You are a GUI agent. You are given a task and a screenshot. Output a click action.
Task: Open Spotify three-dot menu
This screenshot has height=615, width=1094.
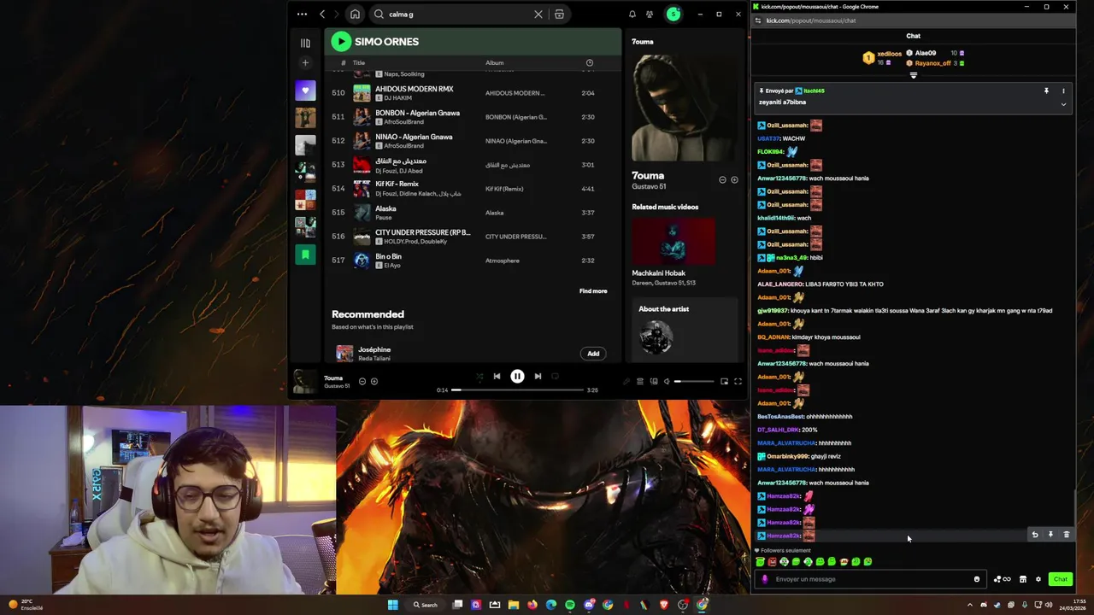click(x=302, y=14)
